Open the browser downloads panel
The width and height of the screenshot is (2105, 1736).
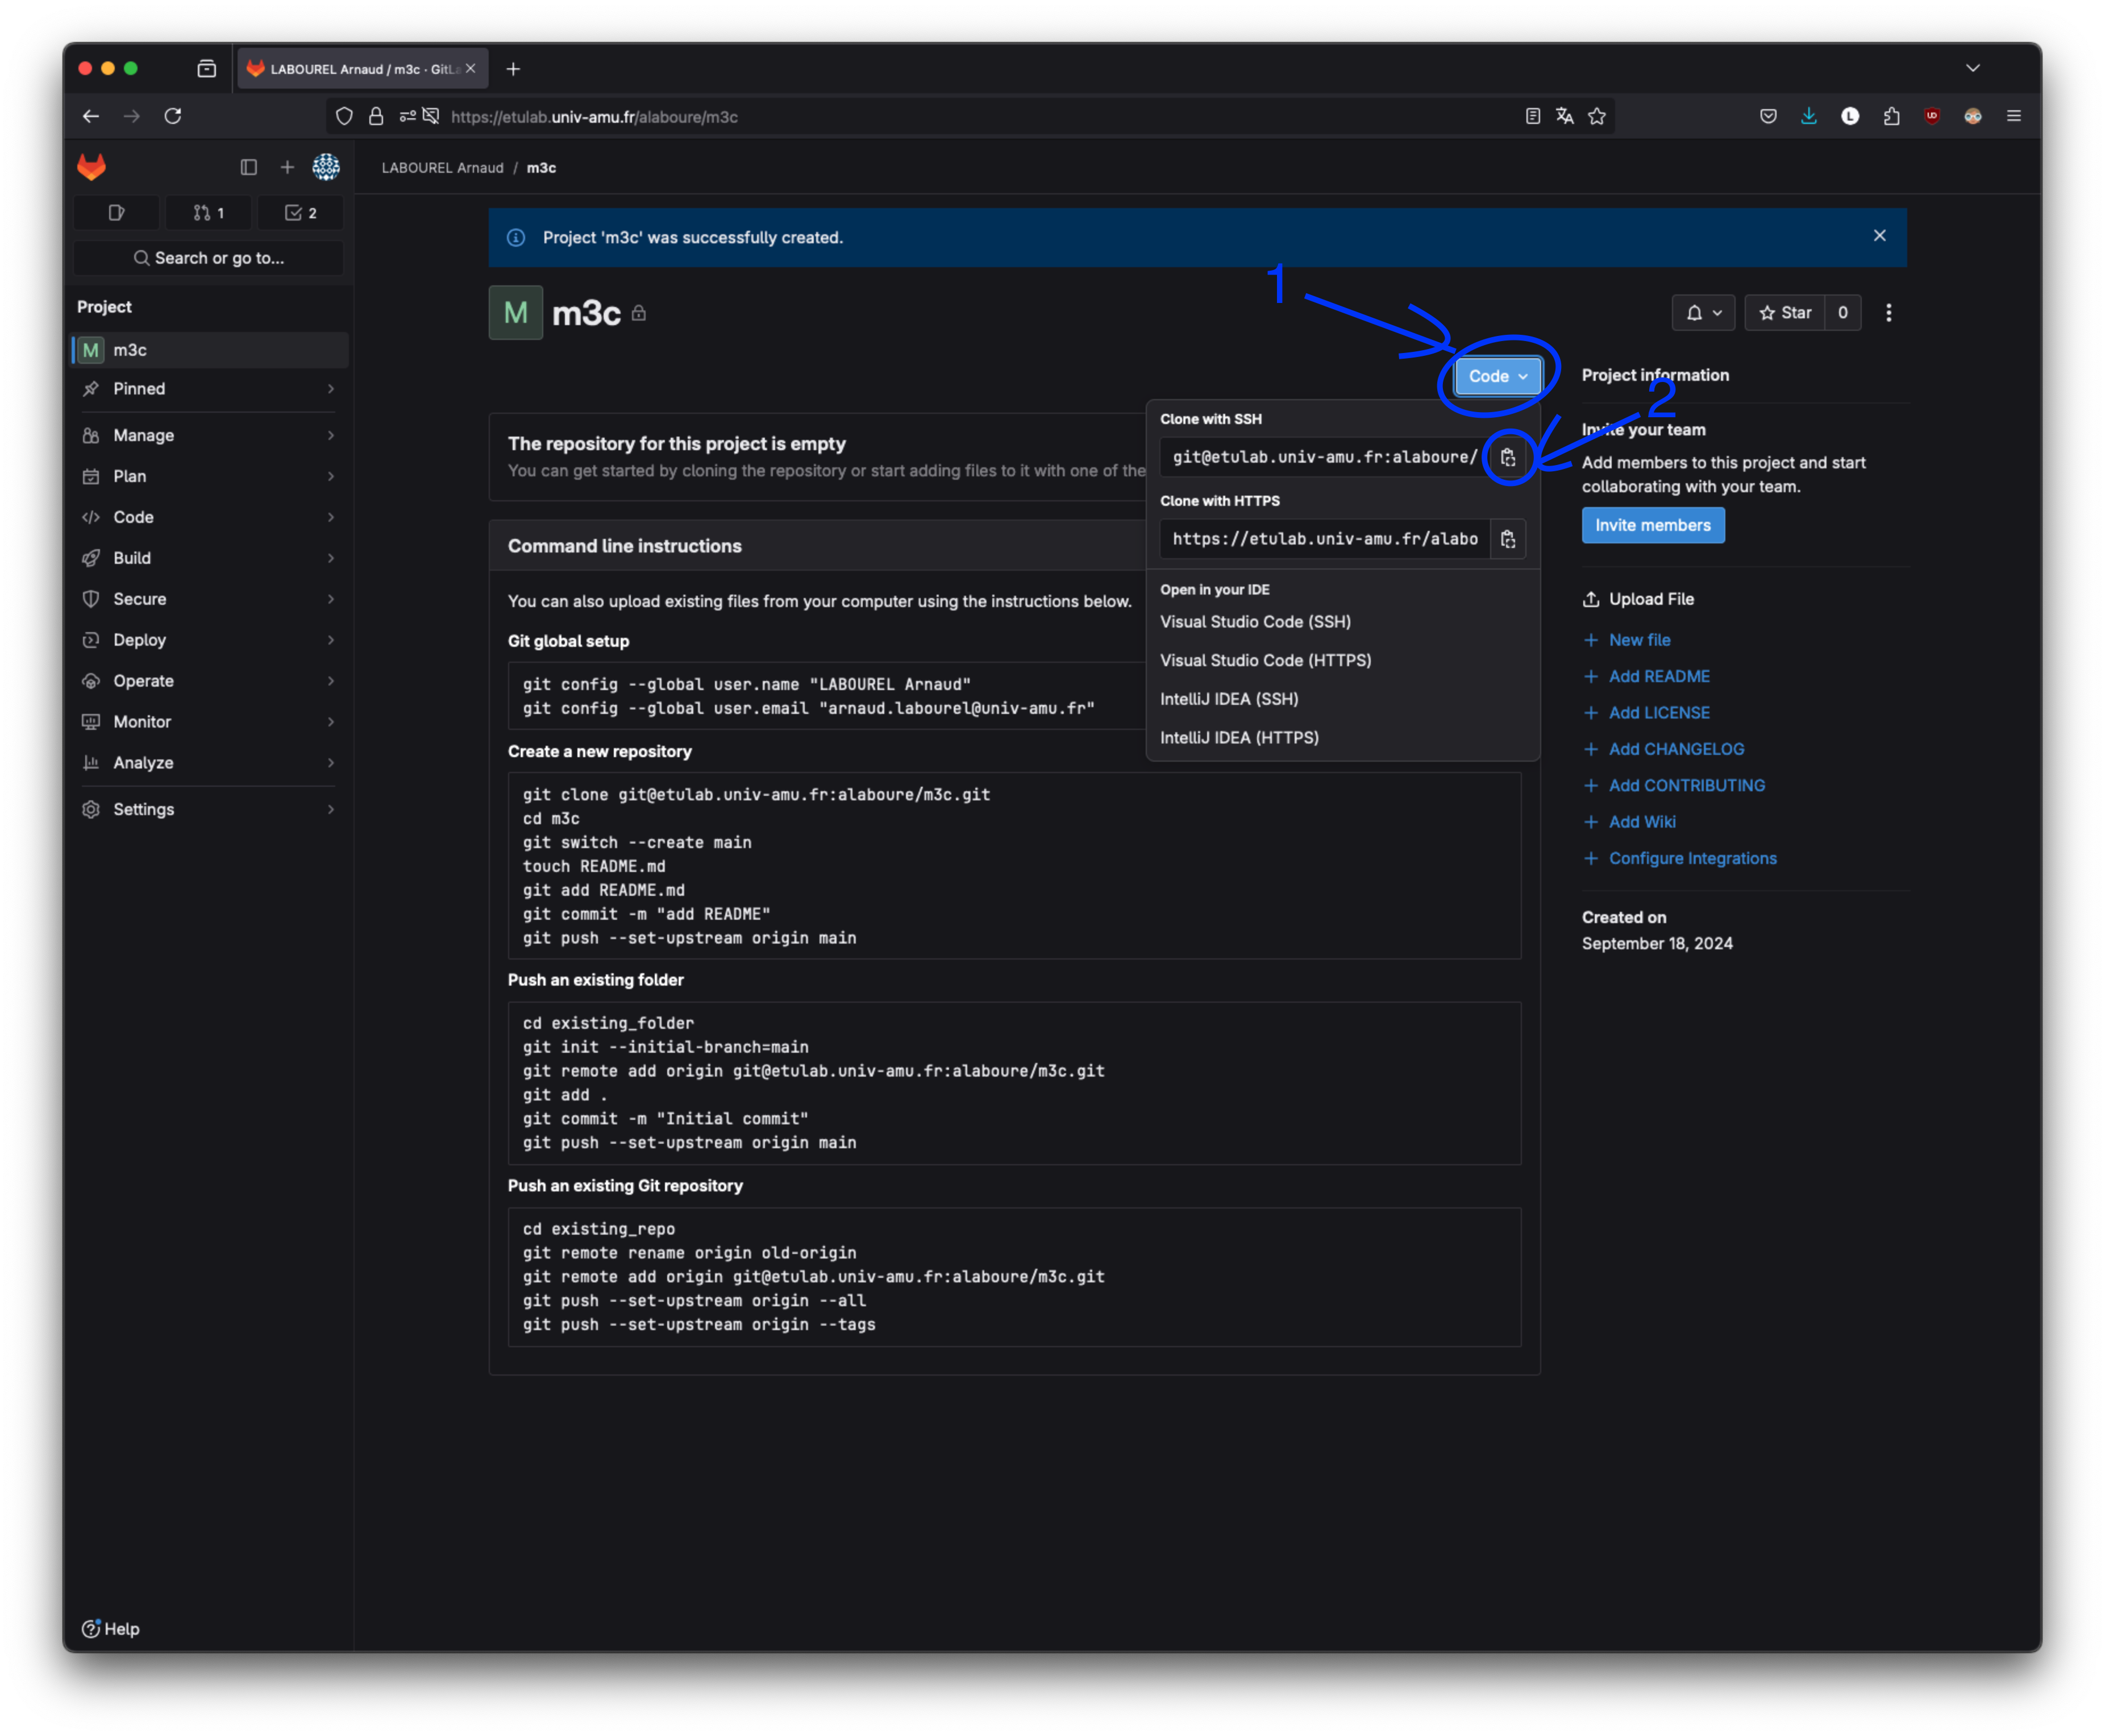[1809, 116]
